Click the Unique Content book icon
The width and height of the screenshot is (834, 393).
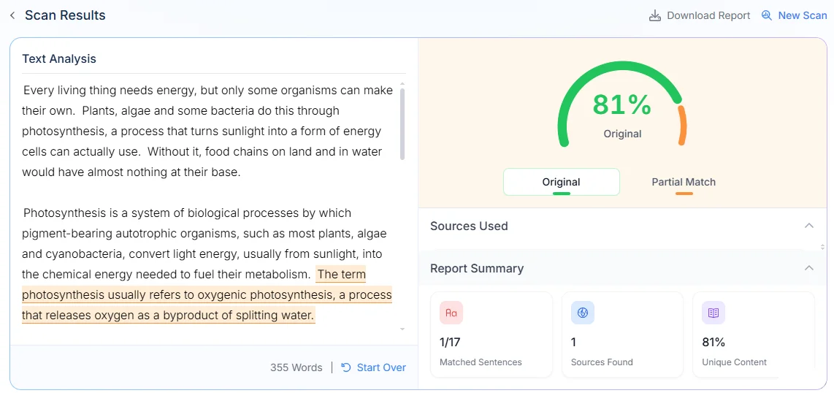click(x=714, y=313)
